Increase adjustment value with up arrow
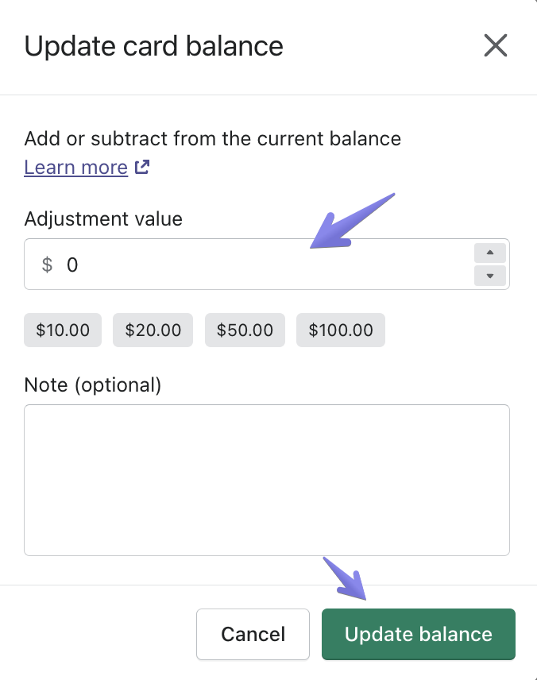537x680 pixels. pyautogui.click(x=490, y=253)
